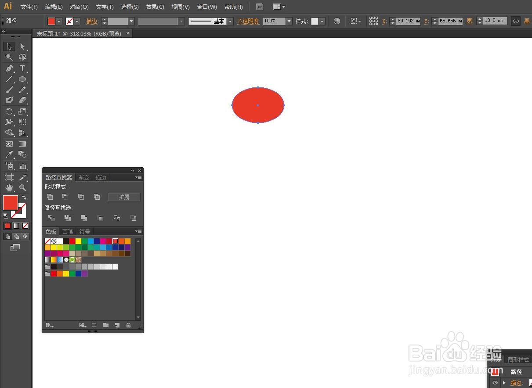Image resolution: width=532 pixels, height=388 pixels.
Task: Open brush definition 基本 dropdown
Action: pos(230,21)
